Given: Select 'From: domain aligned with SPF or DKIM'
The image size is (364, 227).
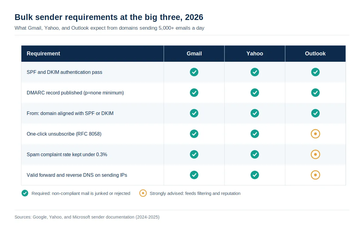Looking at the screenshot, I should point(70,113).
